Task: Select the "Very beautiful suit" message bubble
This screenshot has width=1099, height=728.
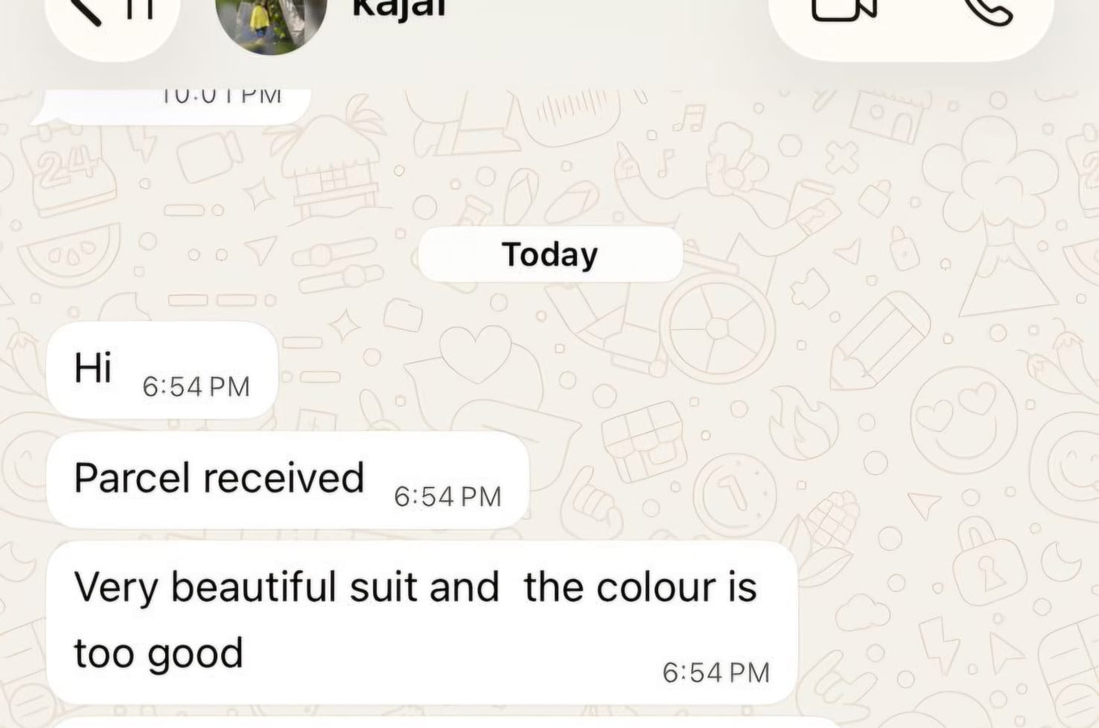Action: (422, 623)
